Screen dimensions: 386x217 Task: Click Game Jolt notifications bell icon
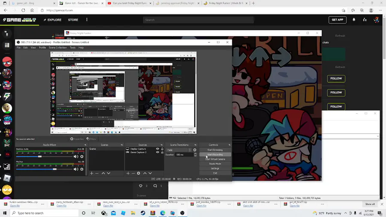pos(354,20)
